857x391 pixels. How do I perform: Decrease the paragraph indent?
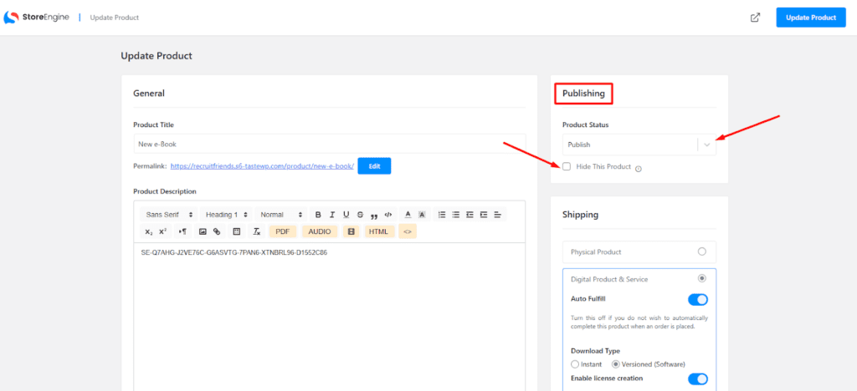coord(470,215)
